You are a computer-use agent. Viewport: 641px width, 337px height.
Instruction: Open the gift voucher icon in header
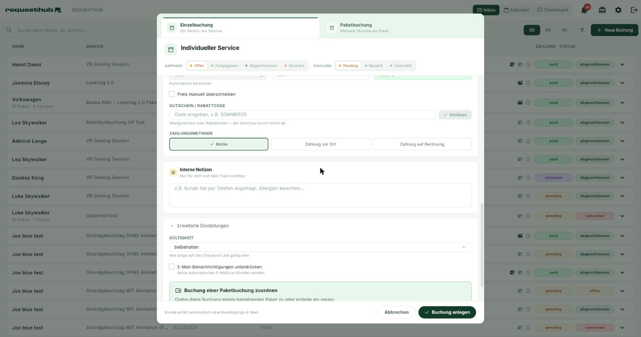(x=602, y=10)
